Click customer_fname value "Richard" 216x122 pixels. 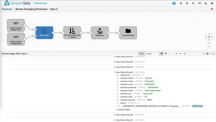click(148, 78)
